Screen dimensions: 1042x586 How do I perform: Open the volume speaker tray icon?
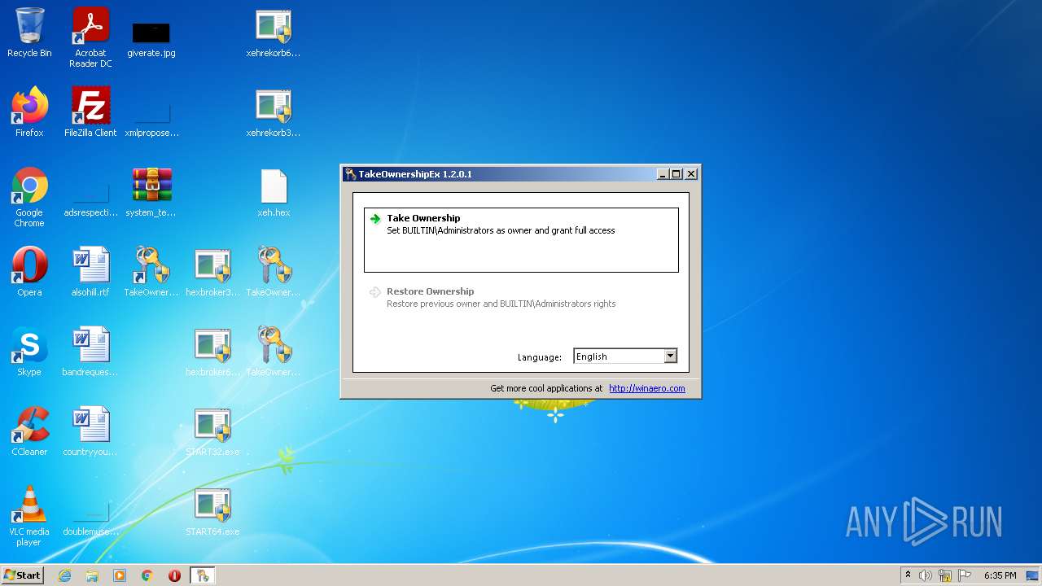[926, 575]
